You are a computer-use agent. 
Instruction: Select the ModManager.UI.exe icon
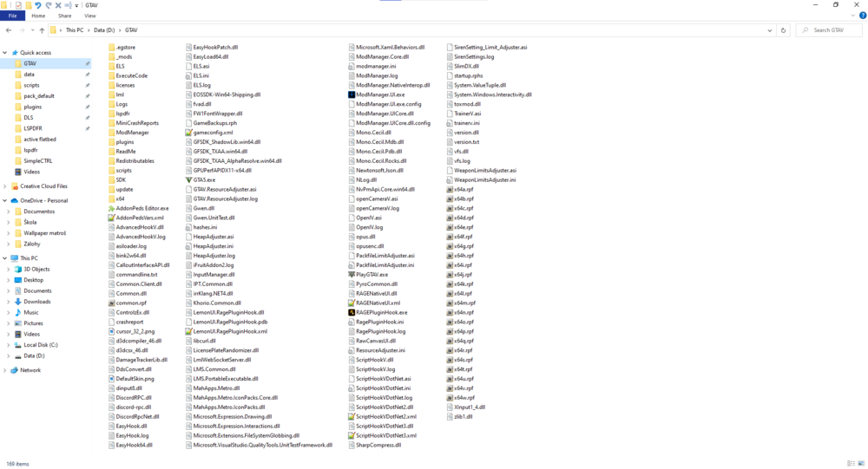point(352,94)
